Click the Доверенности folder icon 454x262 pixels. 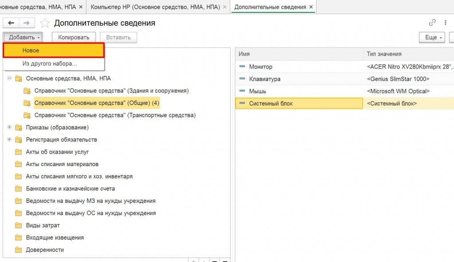click(x=18, y=250)
